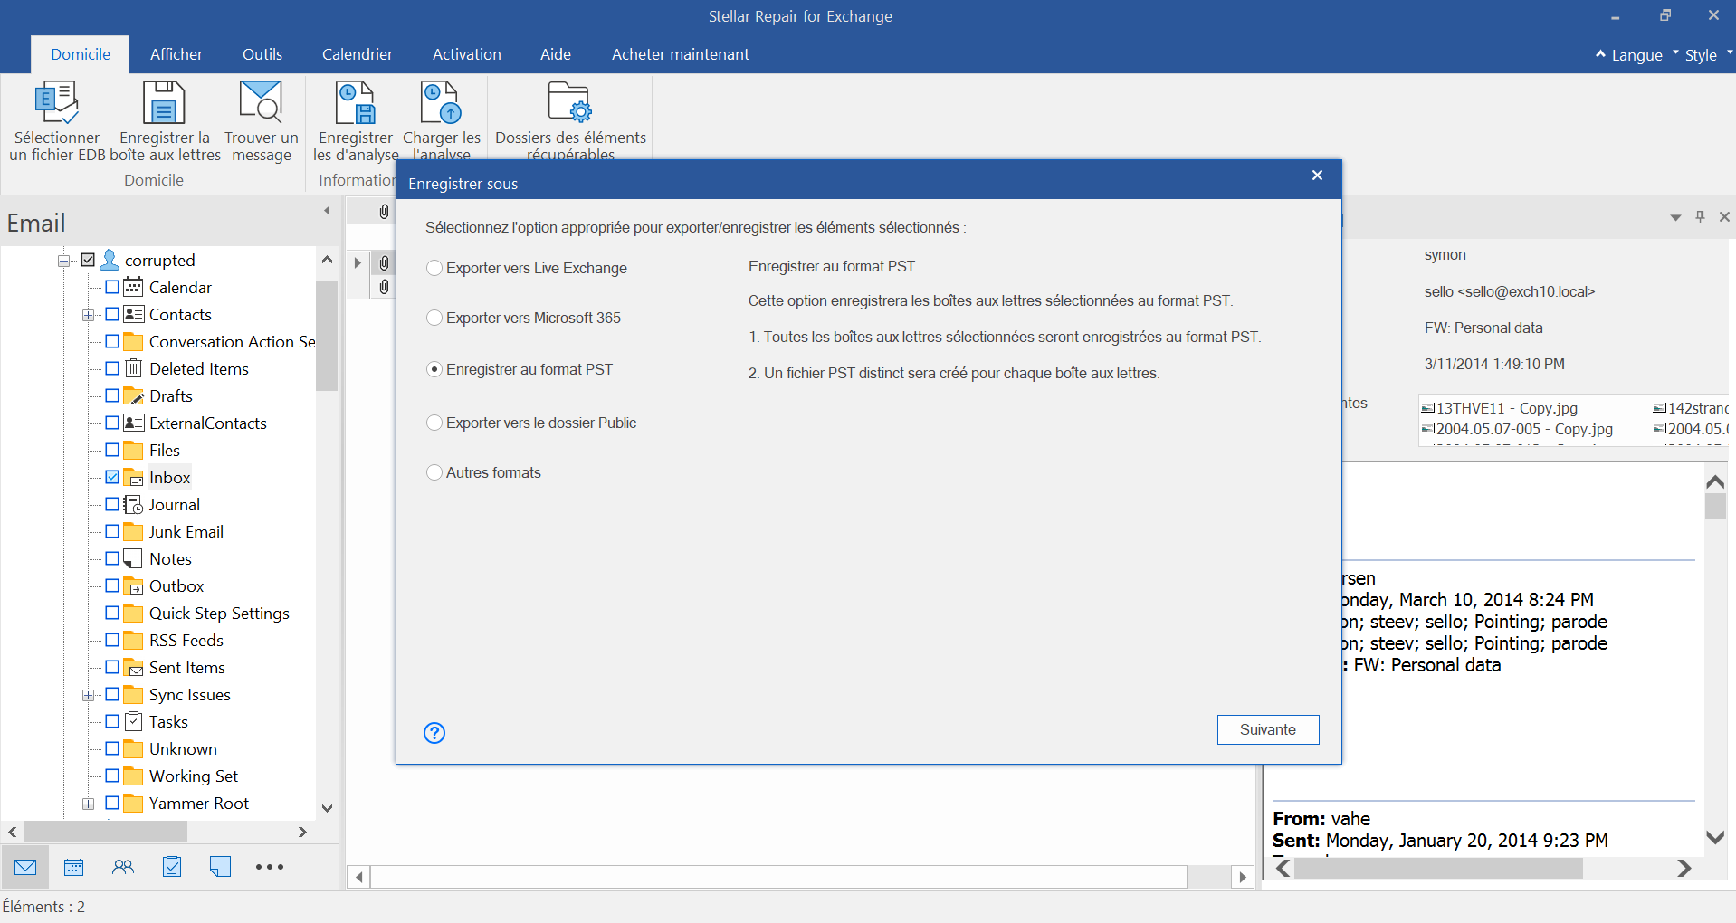Switch to Mail view icon at bottom
The width and height of the screenshot is (1736, 923).
coord(25,867)
